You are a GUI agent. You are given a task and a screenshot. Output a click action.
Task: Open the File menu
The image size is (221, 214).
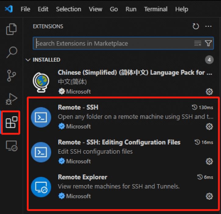click(25, 9)
